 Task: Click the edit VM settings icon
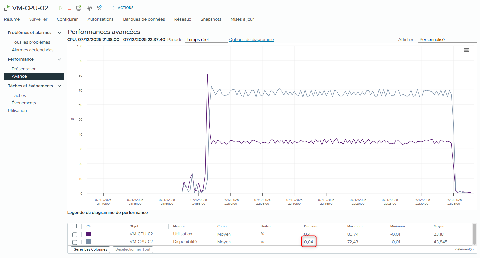click(89, 8)
